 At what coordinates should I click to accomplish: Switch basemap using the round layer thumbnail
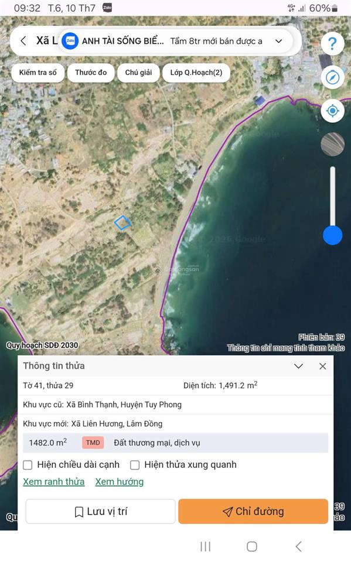[x=332, y=145]
